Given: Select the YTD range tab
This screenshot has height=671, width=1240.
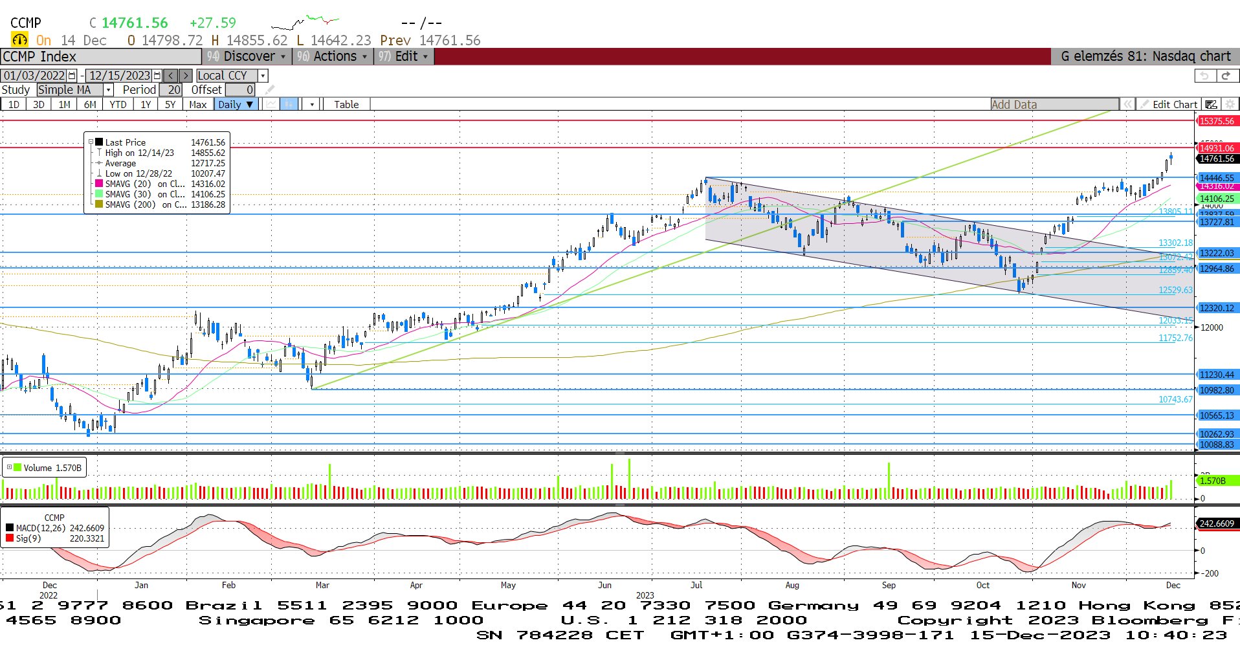Looking at the screenshot, I should point(118,104).
